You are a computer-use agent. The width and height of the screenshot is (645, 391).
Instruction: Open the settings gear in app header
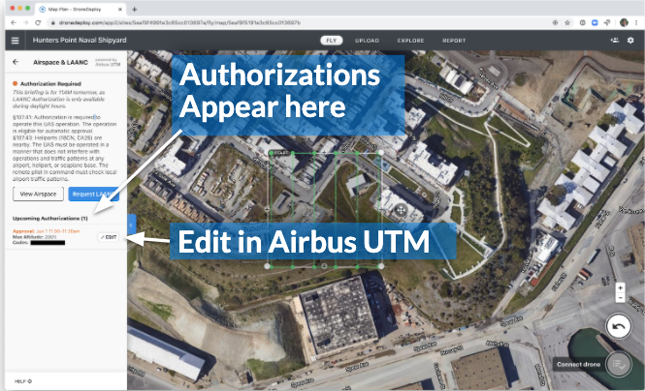(x=630, y=41)
